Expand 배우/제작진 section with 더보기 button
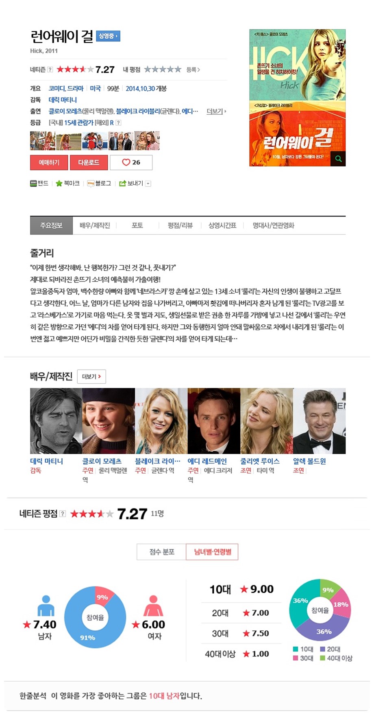The width and height of the screenshot is (374, 715). tap(91, 376)
